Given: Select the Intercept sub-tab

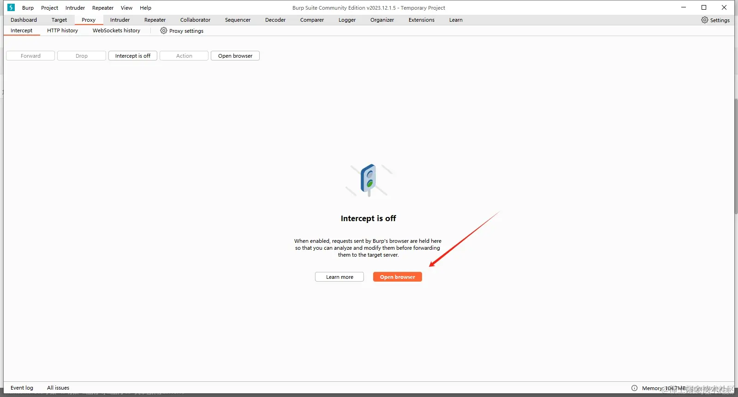Looking at the screenshot, I should [22, 30].
